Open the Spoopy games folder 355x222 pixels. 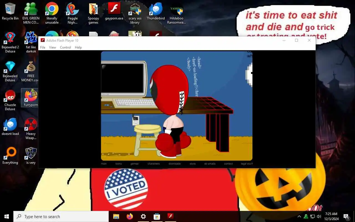pyautogui.click(x=93, y=13)
